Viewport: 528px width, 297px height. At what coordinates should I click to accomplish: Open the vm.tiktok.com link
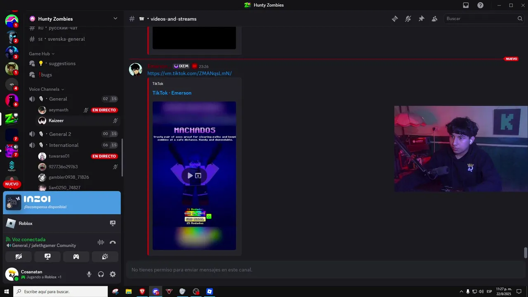click(189, 73)
